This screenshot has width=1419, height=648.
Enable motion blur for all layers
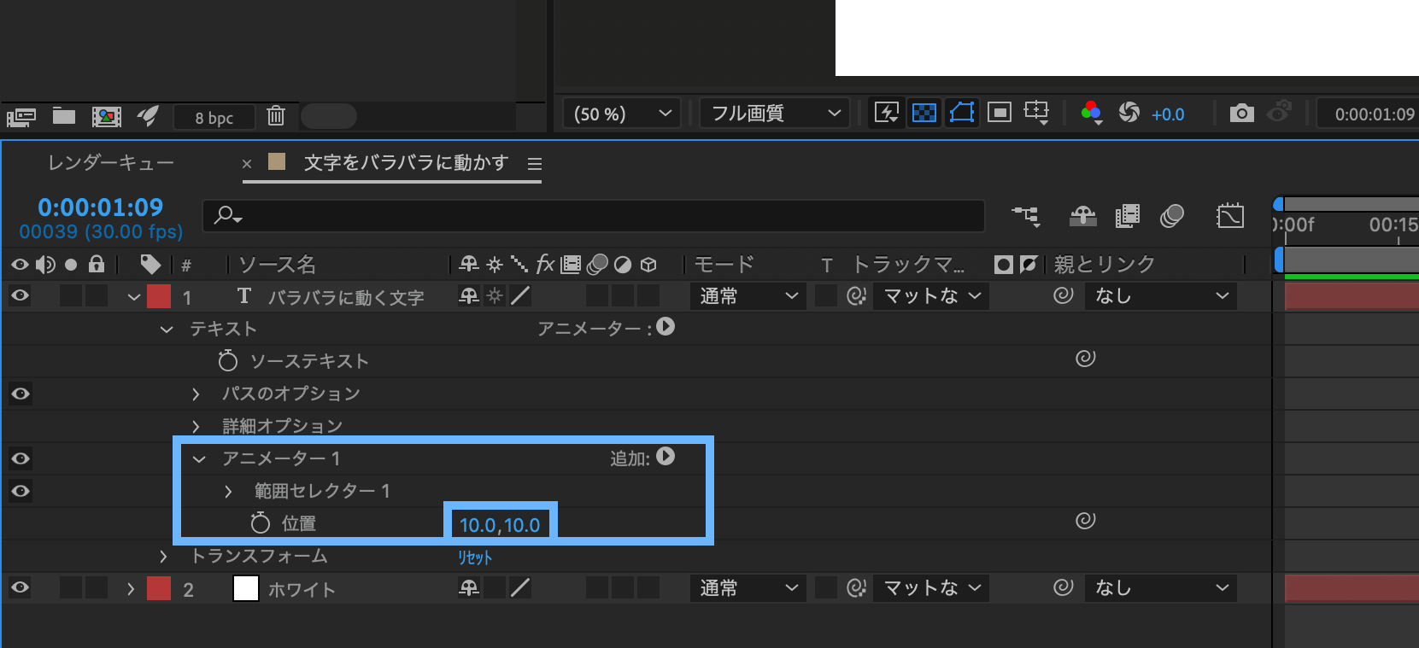1172,216
